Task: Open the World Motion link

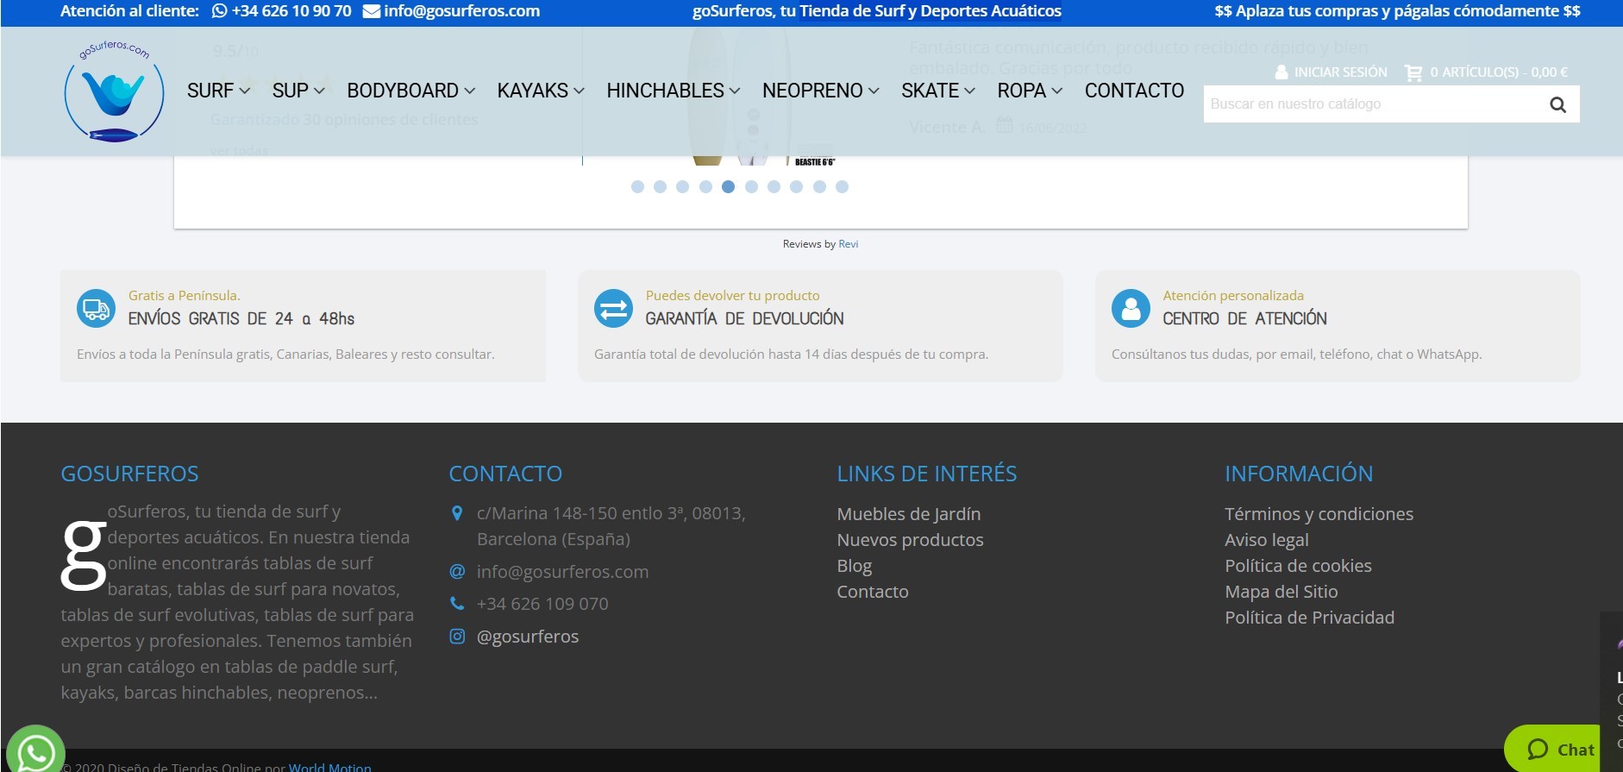Action: (x=329, y=767)
